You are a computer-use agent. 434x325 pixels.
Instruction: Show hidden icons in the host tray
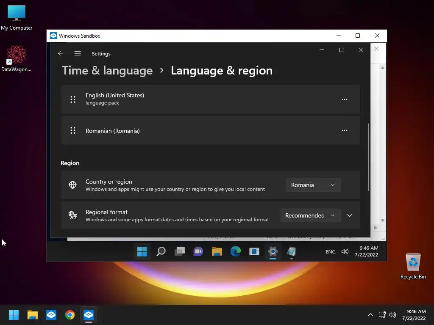click(x=370, y=315)
